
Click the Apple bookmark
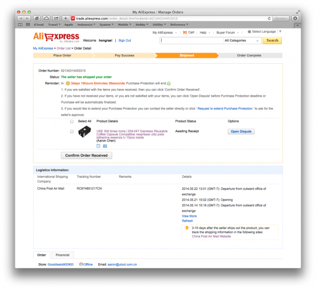click(x=68, y=25)
